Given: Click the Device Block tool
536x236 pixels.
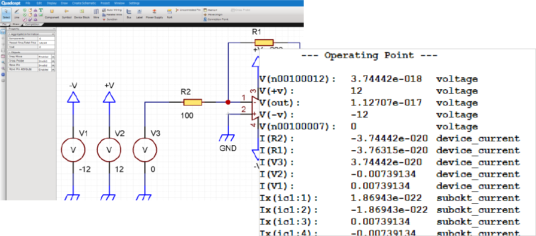Looking at the screenshot, I should pyautogui.click(x=82, y=13).
